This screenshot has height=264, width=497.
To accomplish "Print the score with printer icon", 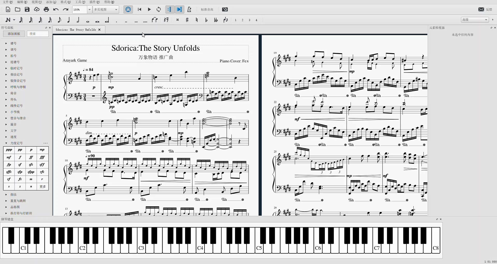I will click(x=46, y=10).
